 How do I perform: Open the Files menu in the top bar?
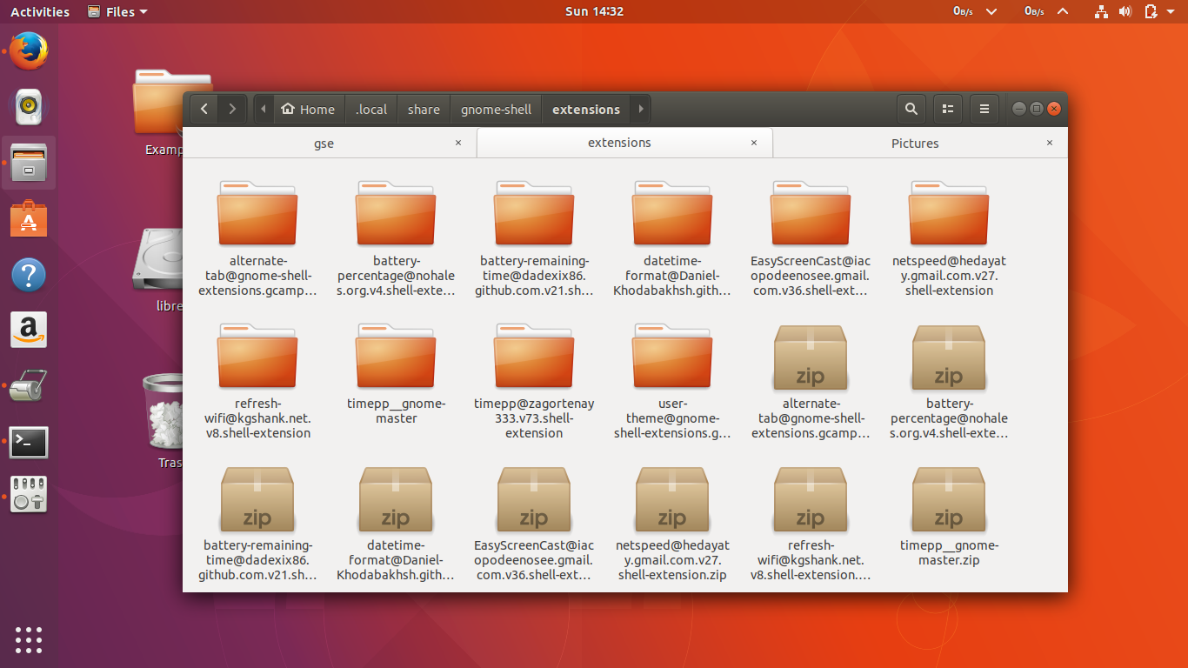click(117, 11)
